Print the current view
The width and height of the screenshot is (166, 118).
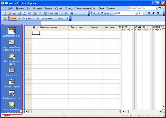tap(20, 13)
